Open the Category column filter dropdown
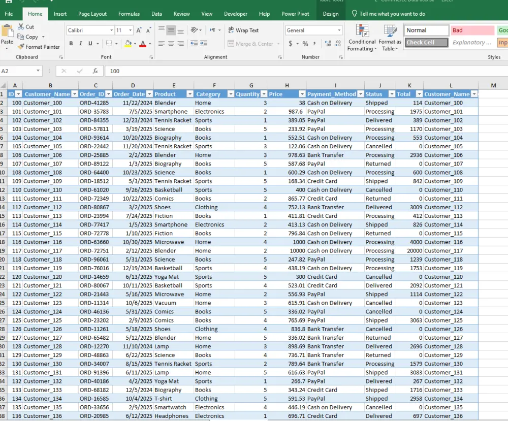Viewport: 508px width, 421px height. [x=231, y=94]
